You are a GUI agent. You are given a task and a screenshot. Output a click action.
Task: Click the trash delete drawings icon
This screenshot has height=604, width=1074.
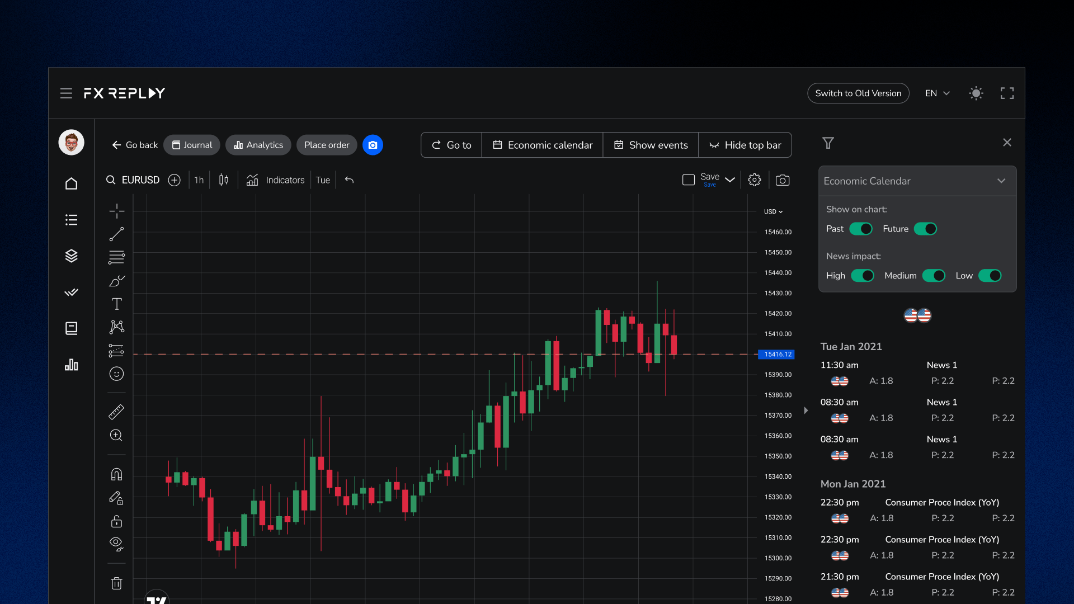pos(116,583)
